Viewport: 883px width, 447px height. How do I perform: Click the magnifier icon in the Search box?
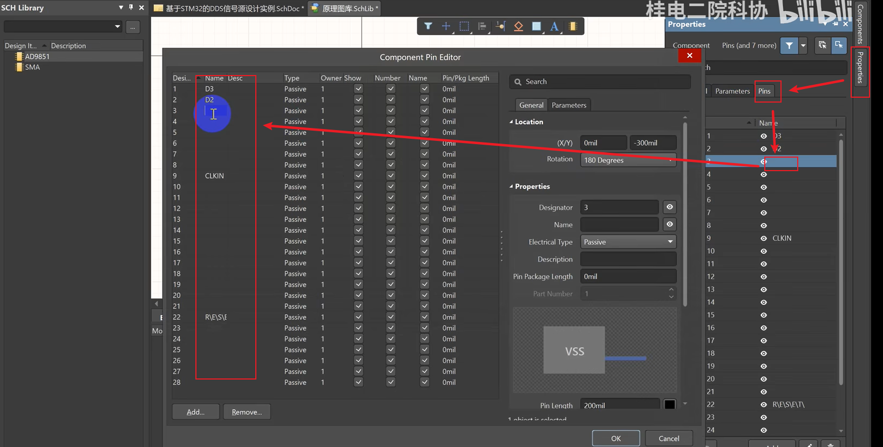tap(518, 82)
